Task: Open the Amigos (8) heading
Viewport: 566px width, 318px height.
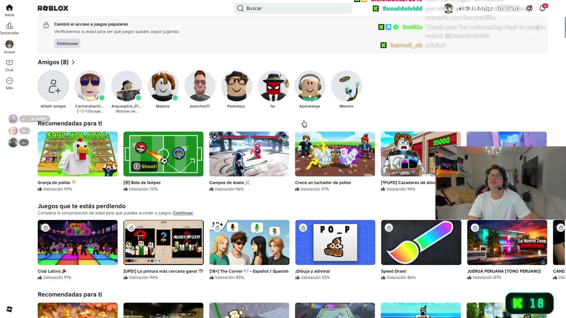Action: [53, 62]
